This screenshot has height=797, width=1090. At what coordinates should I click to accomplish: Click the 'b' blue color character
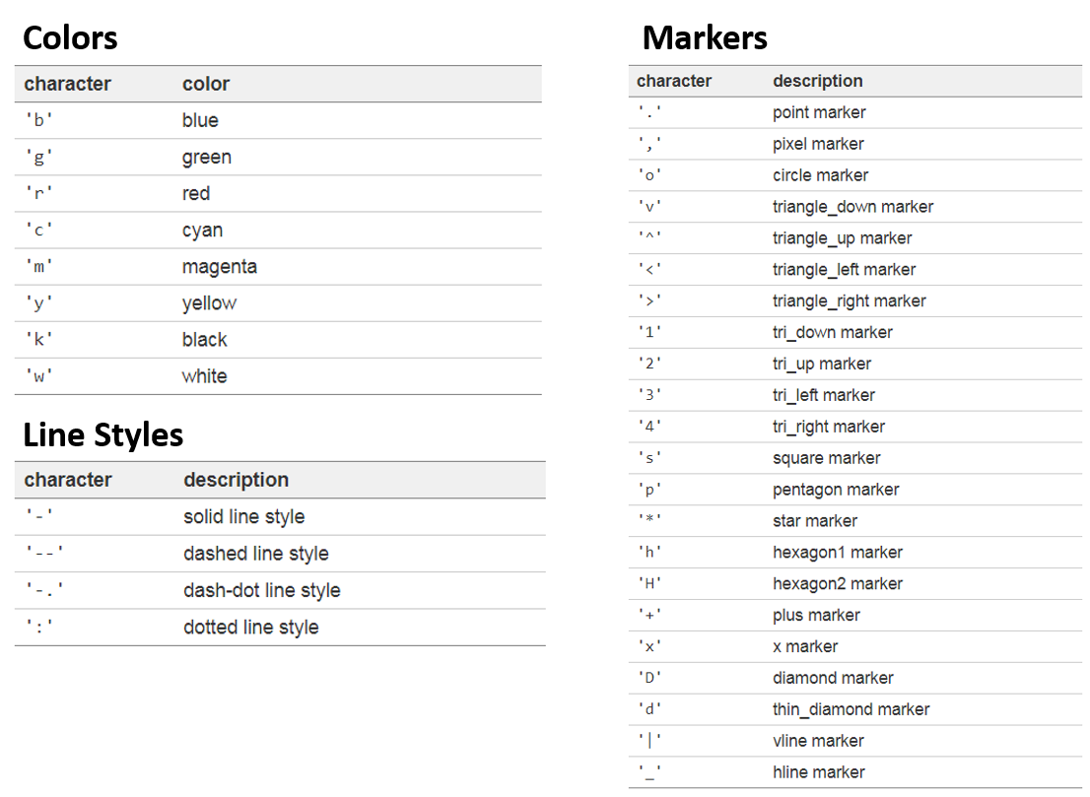[x=39, y=120]
